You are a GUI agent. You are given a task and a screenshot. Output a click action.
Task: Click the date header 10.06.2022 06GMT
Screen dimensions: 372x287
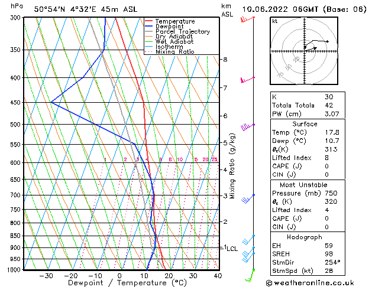(280, 9)
